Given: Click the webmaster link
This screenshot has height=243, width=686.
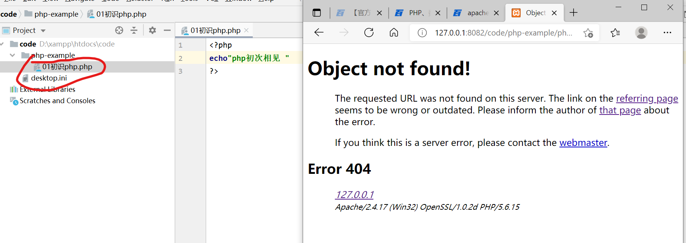Looking at the screenshot, I should click(x=583, y=143).
